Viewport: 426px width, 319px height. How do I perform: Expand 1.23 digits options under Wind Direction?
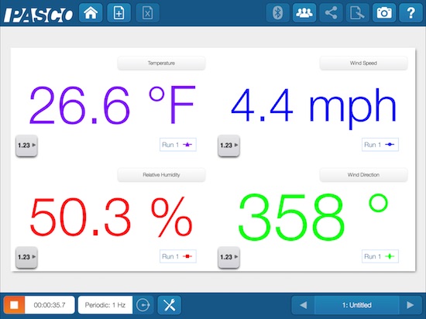click(228, 257)
